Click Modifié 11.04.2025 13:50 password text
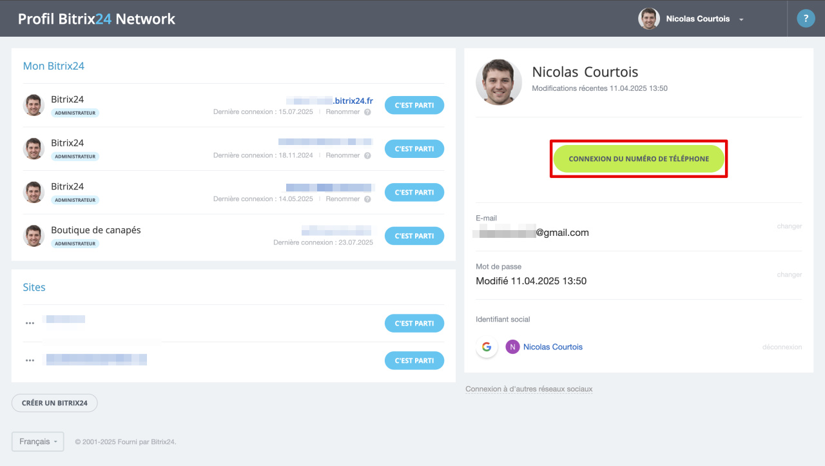This screenshot has height=466, width=825. (531, 281)
